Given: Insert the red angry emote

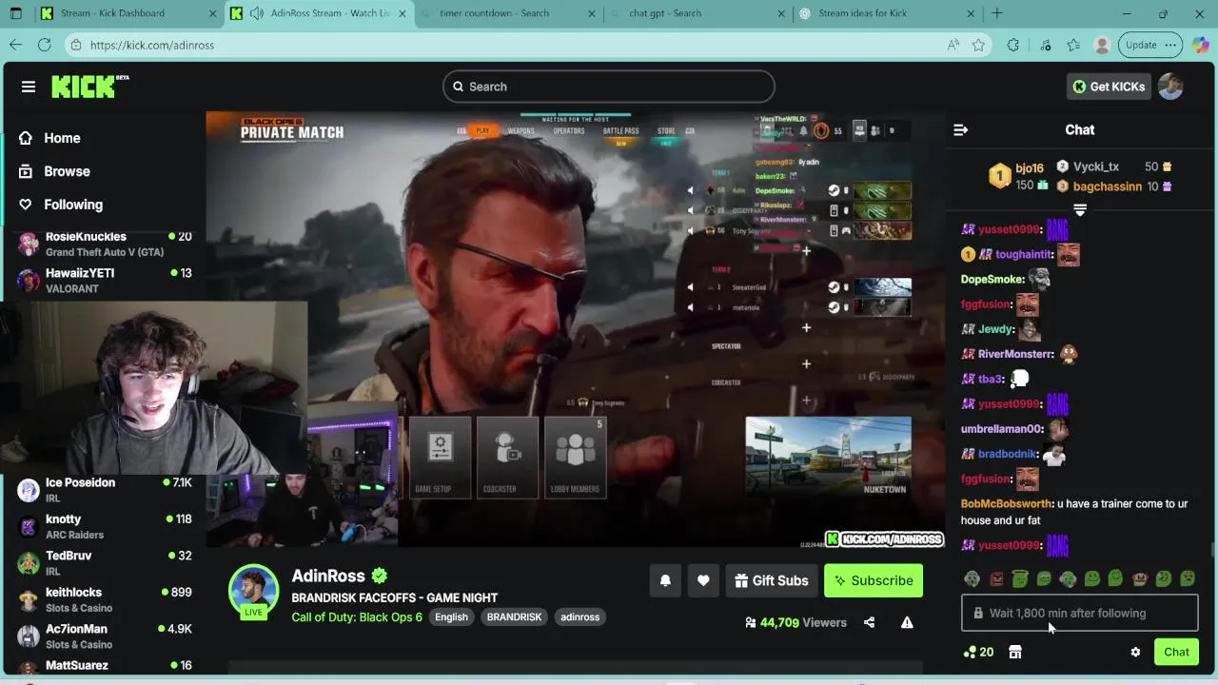Looking at the screenshot, I should (996, 578).
